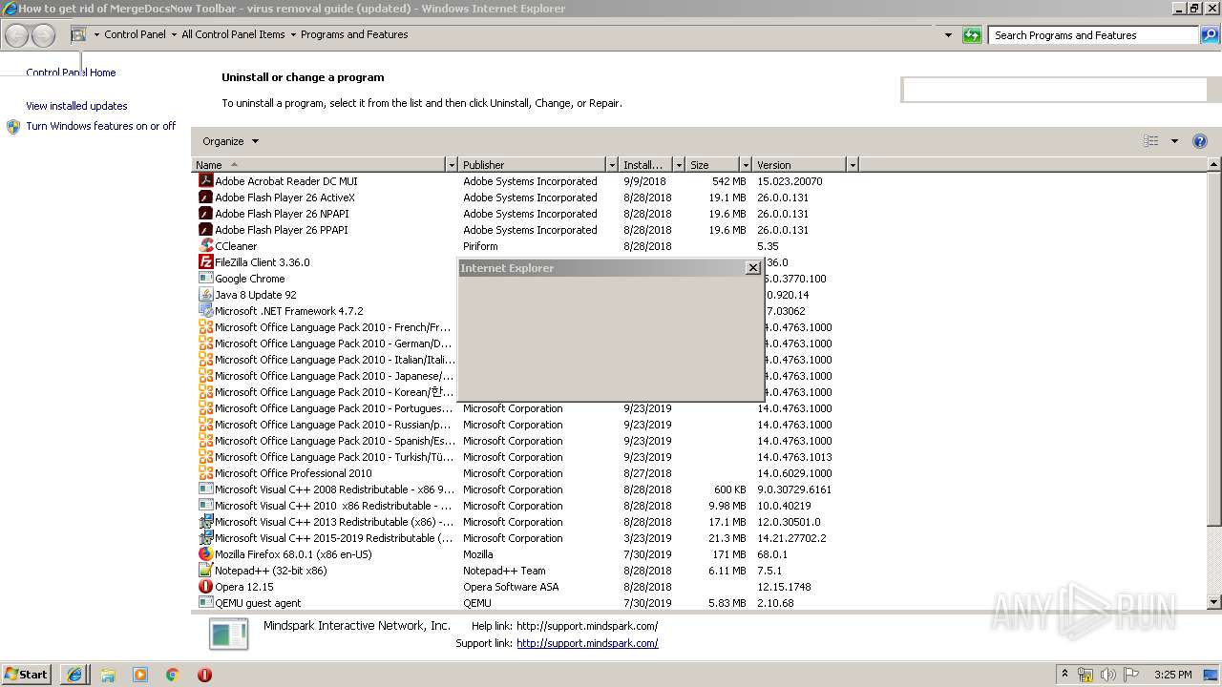This screenshot has height=687, width=1222.
Task: Open the Control Panel Home link
Action: (x=71, y=73)
